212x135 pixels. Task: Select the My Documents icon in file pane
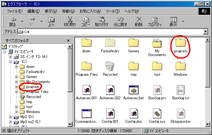[x=157, y=43]
